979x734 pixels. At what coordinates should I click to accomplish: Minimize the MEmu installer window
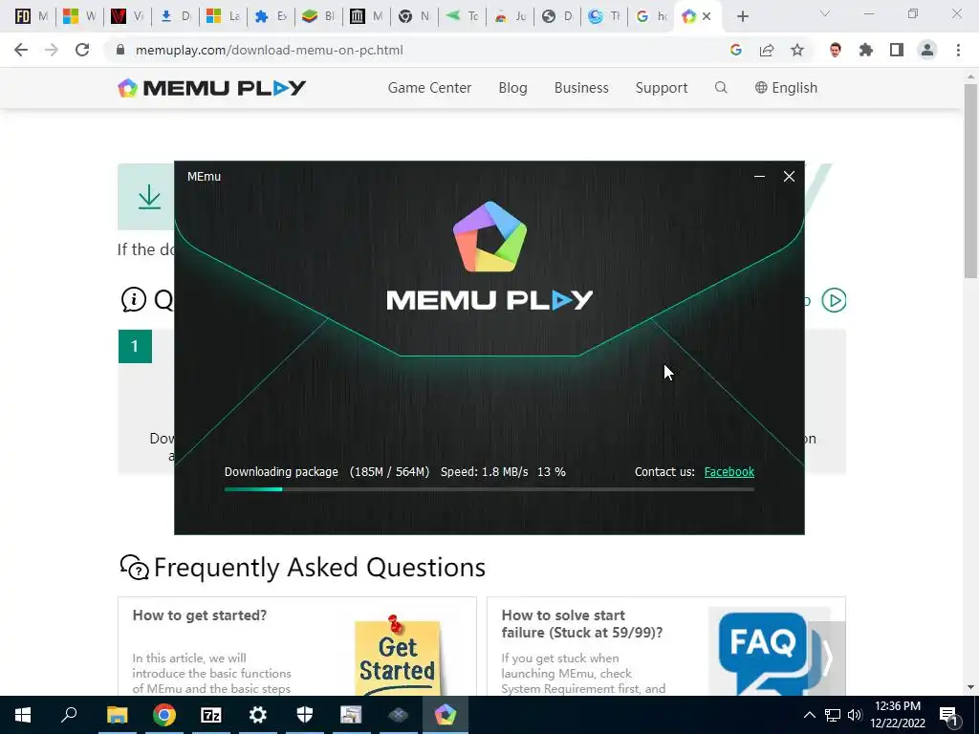pos(759,177)
